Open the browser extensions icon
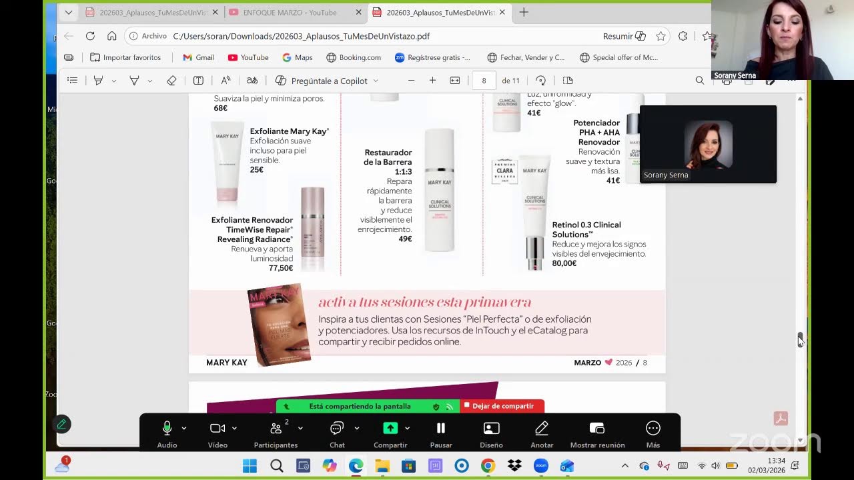The height and width of the screenshot is (480, 854). 683,36
